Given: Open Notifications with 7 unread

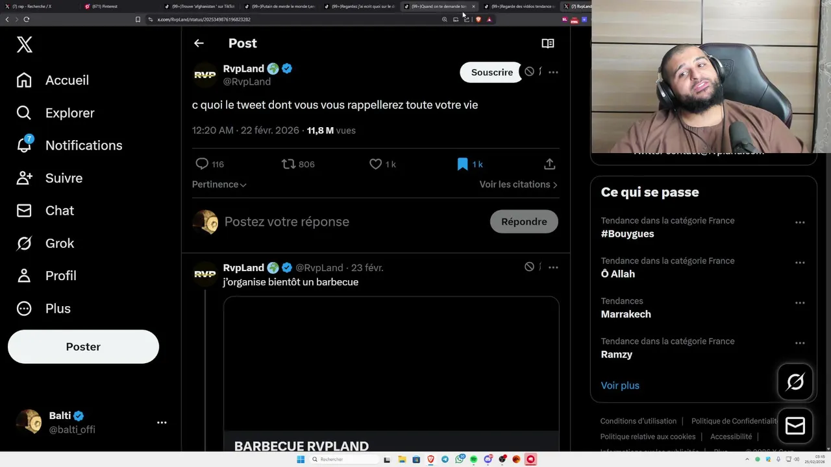Looking at the screenshot, I should (69, 145).
